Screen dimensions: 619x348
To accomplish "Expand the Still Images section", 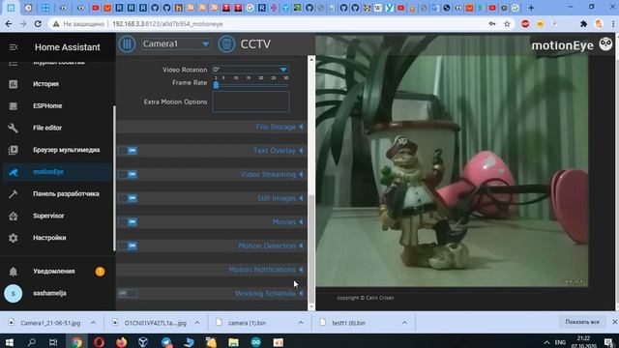I will (280, 198).
